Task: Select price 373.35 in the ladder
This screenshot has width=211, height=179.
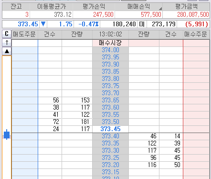Action: (x=110, y=144)
